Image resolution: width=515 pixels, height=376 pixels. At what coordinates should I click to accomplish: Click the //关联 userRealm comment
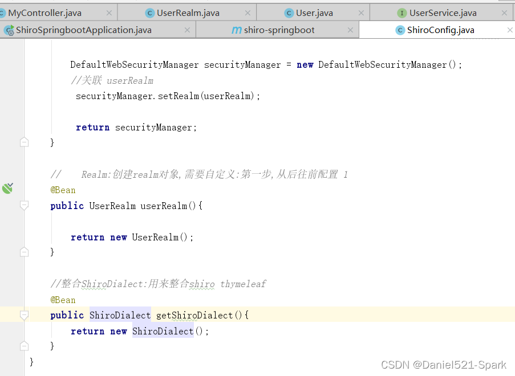[112, 80]
